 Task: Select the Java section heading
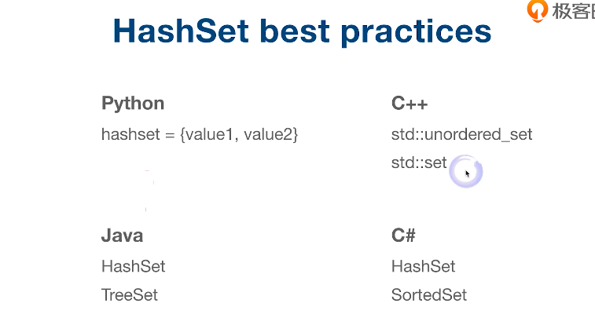[x=122, y=236]
